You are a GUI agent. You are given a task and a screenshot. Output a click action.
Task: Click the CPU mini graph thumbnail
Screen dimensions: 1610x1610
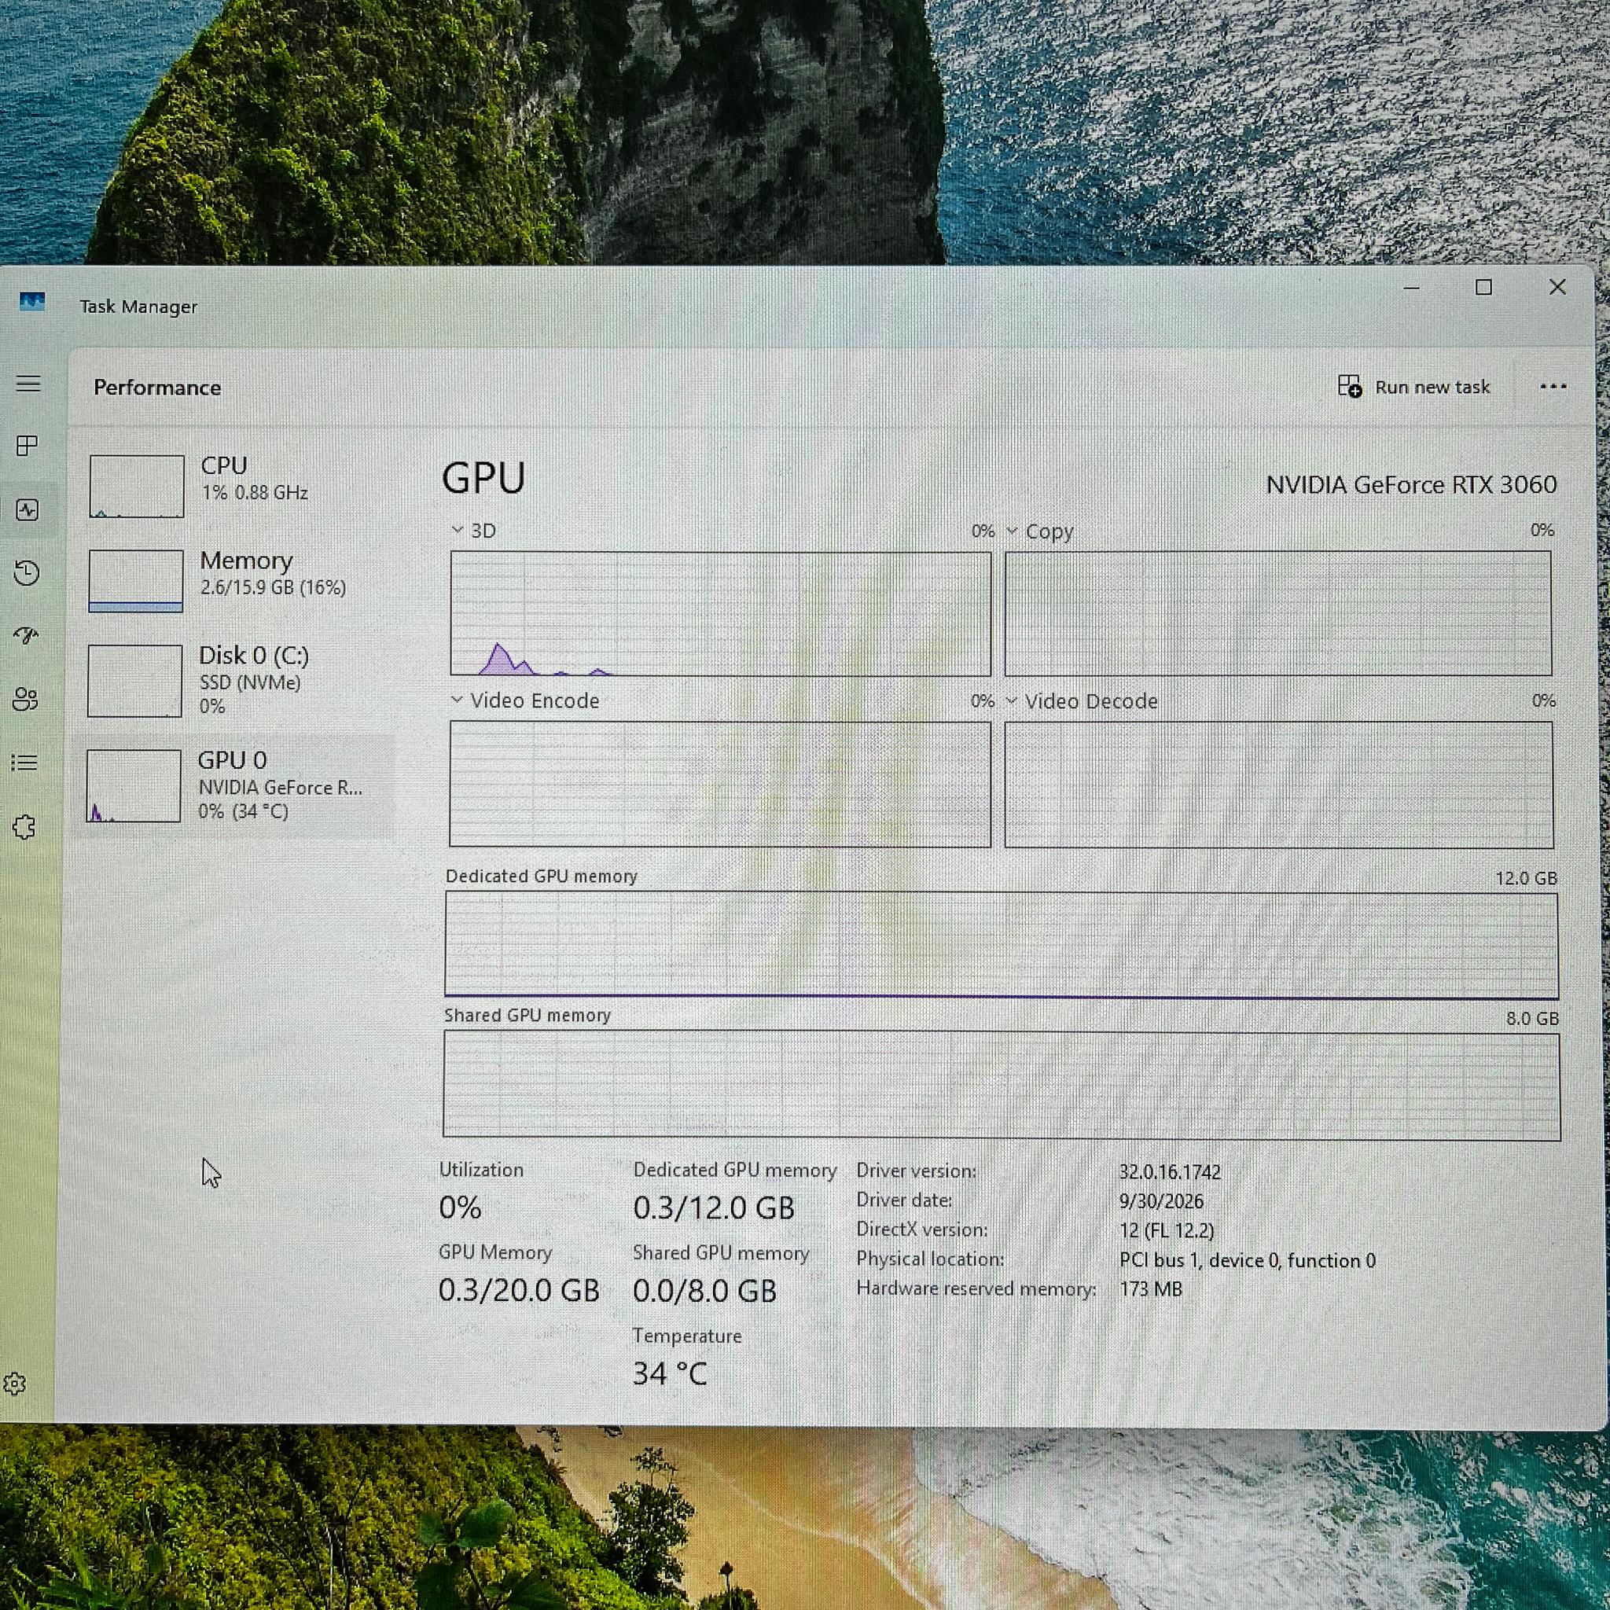click(137, 486)
